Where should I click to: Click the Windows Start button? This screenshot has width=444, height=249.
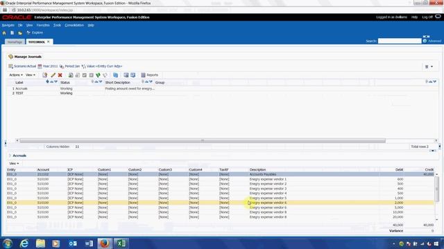tap(8, 243)
